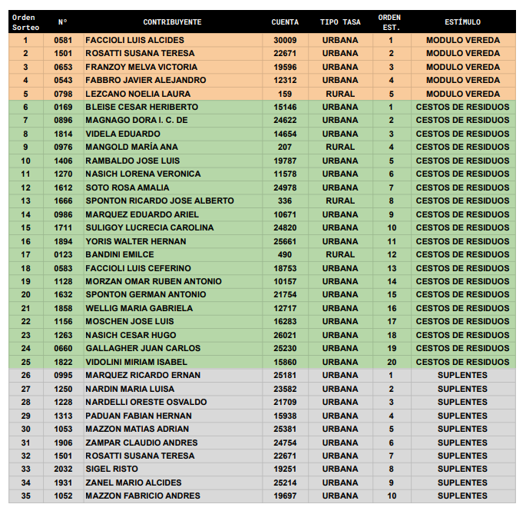526x514 pixels.
Task: Click the ESTÍMULO column header
Action: click(462, 22)
